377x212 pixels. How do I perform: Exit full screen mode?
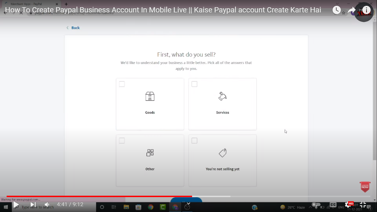[x=363, y=205]
